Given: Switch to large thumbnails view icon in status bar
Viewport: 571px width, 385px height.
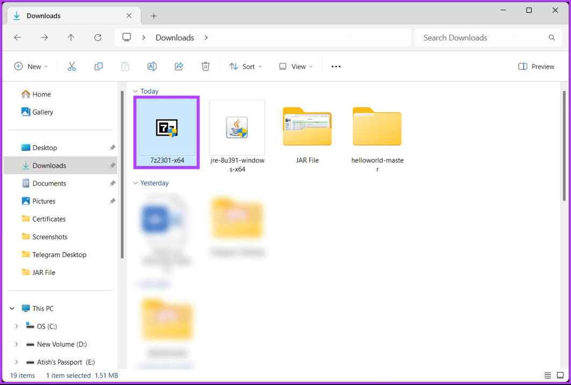Looking at the screenshot, I should (560, 375).
